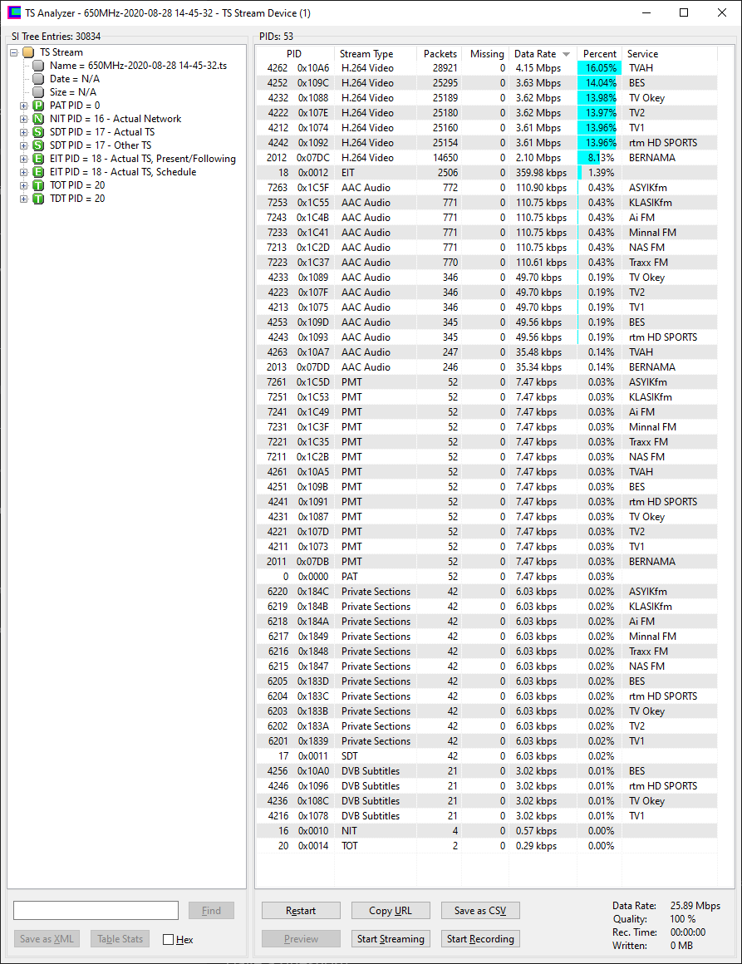This screenshot has width=742, height=964.
Task: Click the T icon for TDT PID
Action: tap(38, 199)
